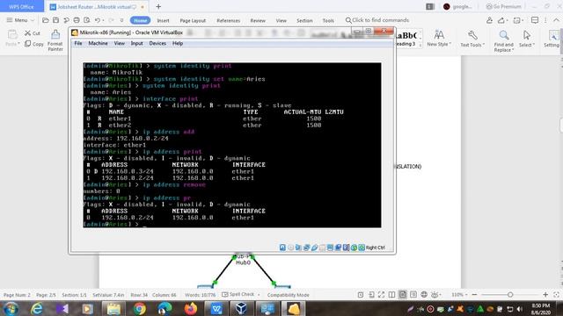Click the Redo arrow in WPS toolbar
Image resolution: width=563 pixels, height=316 pixels.
[x=112, y=20]
